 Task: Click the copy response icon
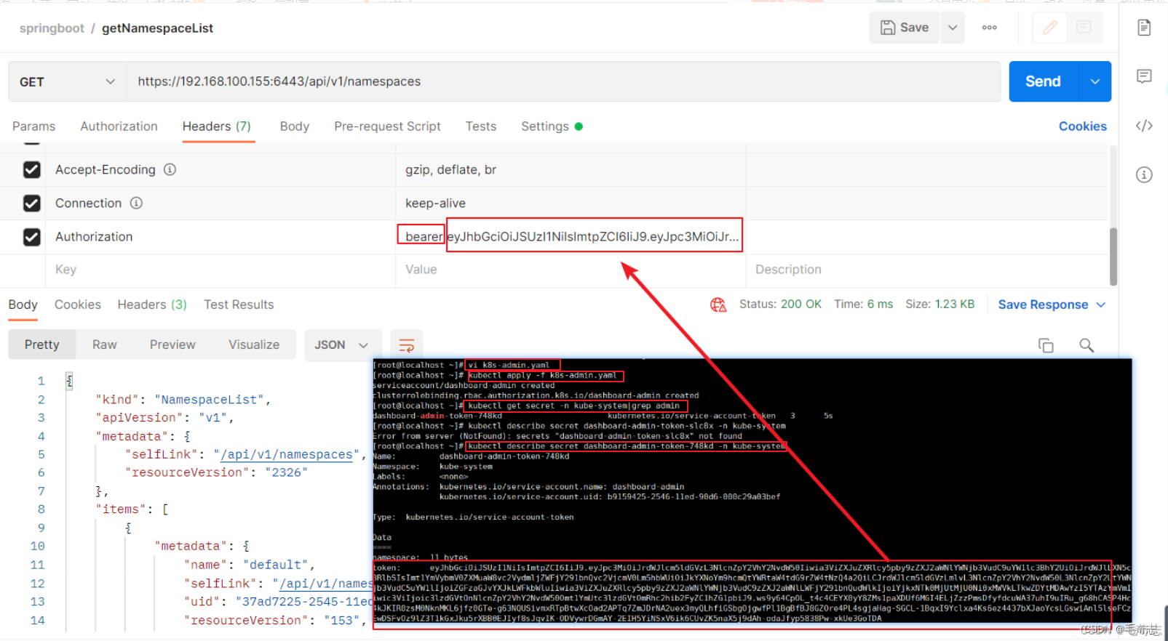point(1046,345)
